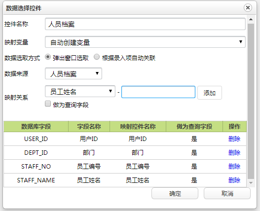The image size is (260, 211).
Task: Confirm with the 确定 button
Action: point(175,193)
